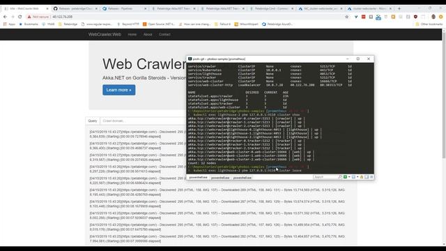Screen dimensions: 446x251
Task: Click the orange extension icon in Chrome toolbar
Action: pyautogui.click(x=393, y=17)
